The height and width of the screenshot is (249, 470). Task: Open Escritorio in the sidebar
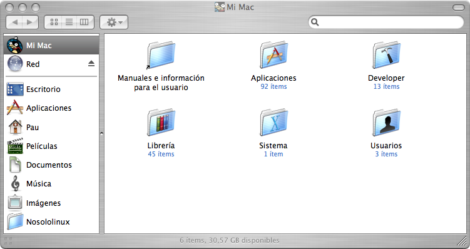(51, 89)
